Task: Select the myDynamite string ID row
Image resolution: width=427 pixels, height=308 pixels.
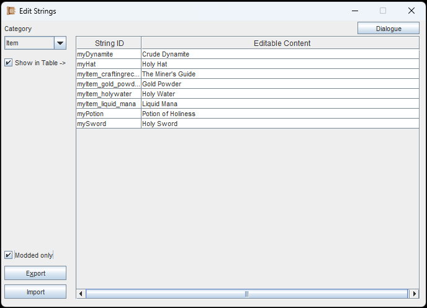Action: point(109,54)
